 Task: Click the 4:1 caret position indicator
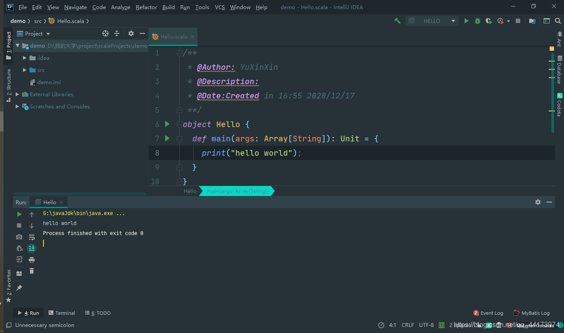[392, 325]
